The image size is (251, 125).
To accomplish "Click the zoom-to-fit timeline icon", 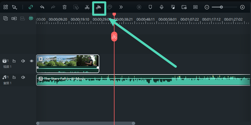I will click(195, 7).
